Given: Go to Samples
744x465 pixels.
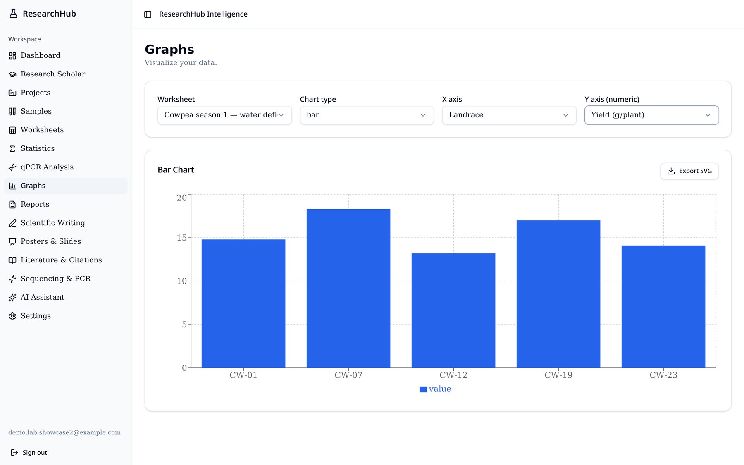Looking at the screenshot, I should (66, 112).
